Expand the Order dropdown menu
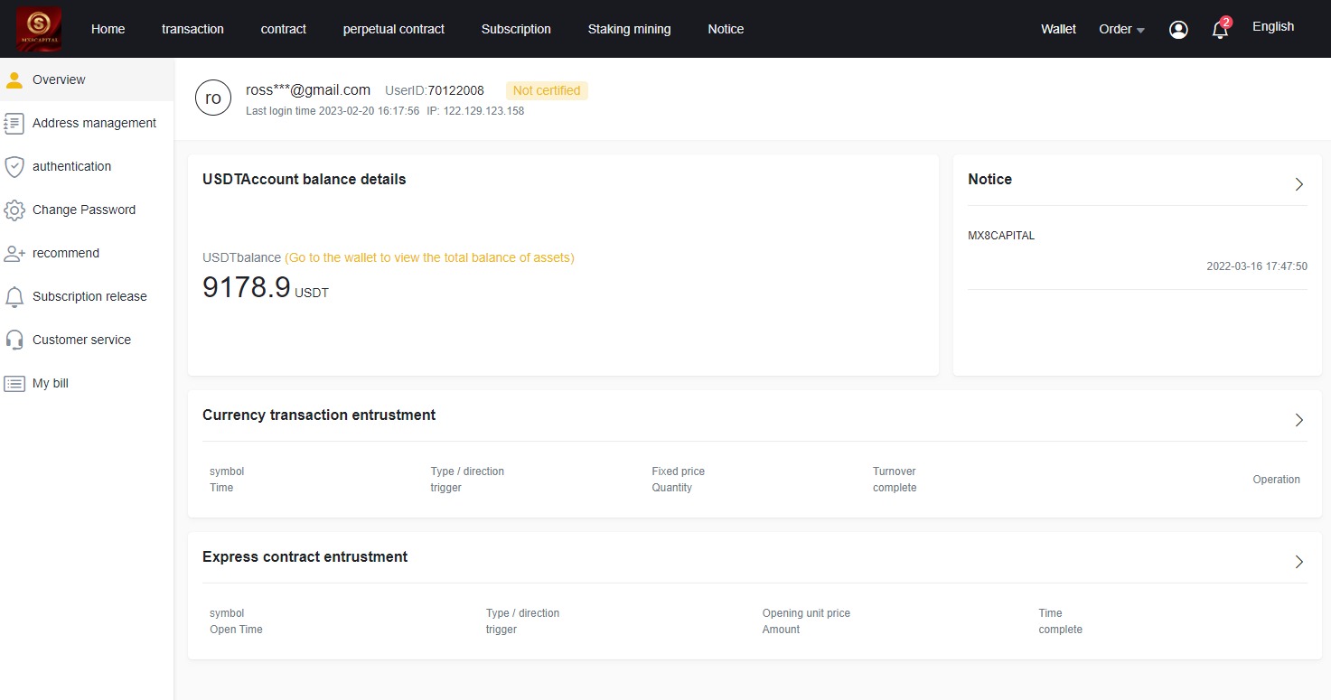This screenshot has height=700, width=1331. tap(1121, 29)
